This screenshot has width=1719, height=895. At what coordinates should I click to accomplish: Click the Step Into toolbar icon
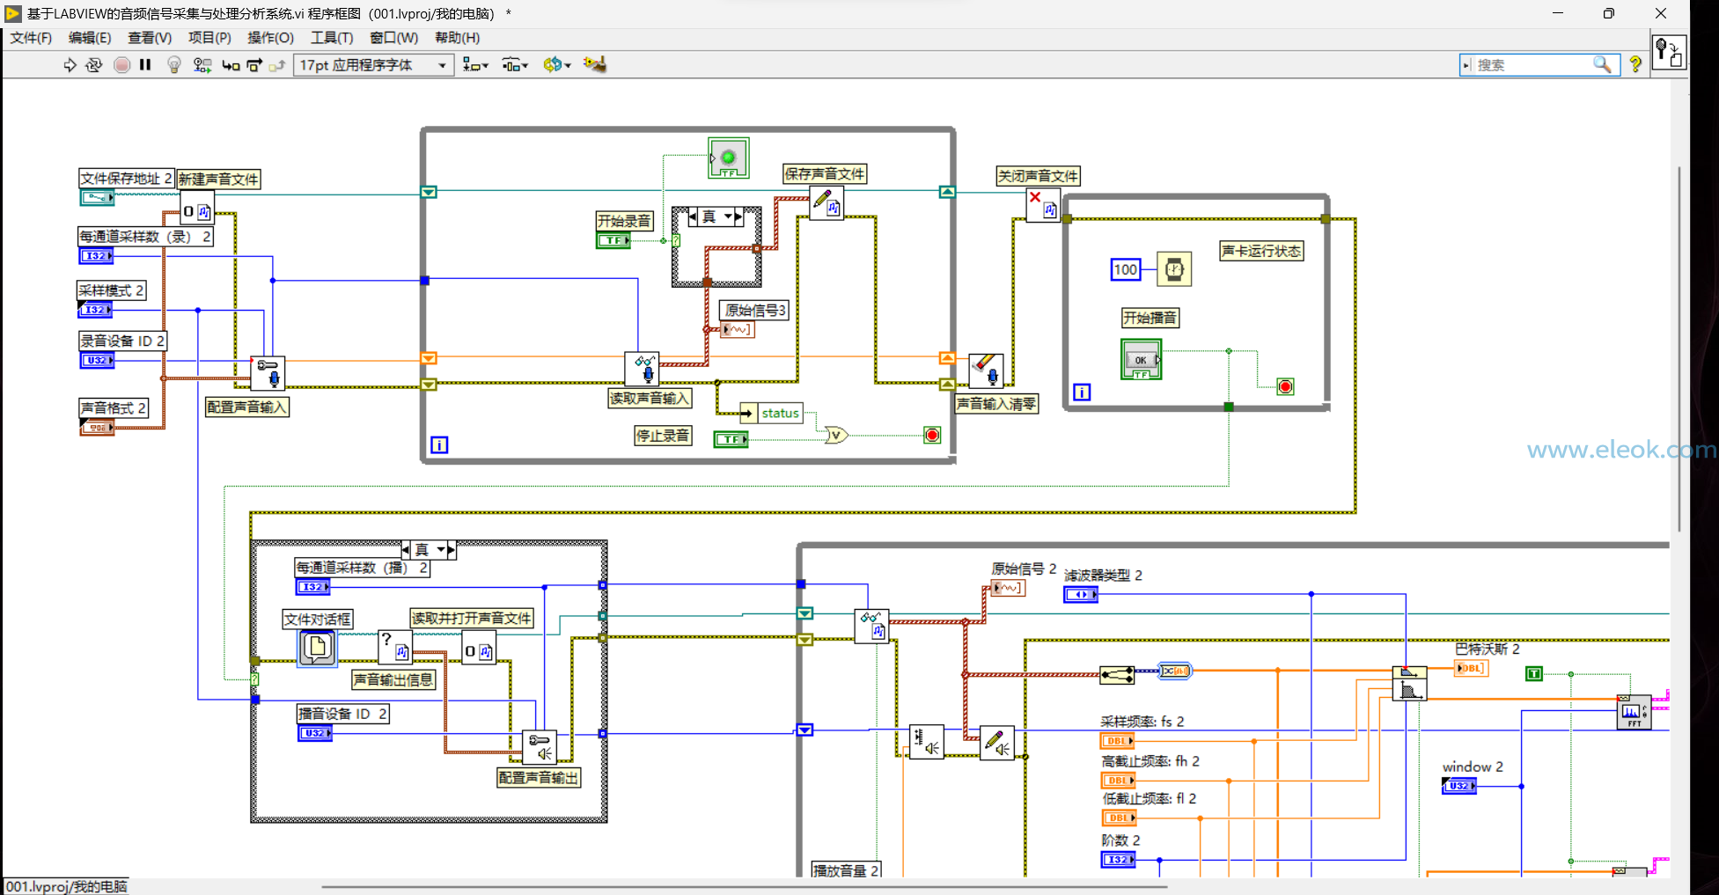click(x=231, y=65)
